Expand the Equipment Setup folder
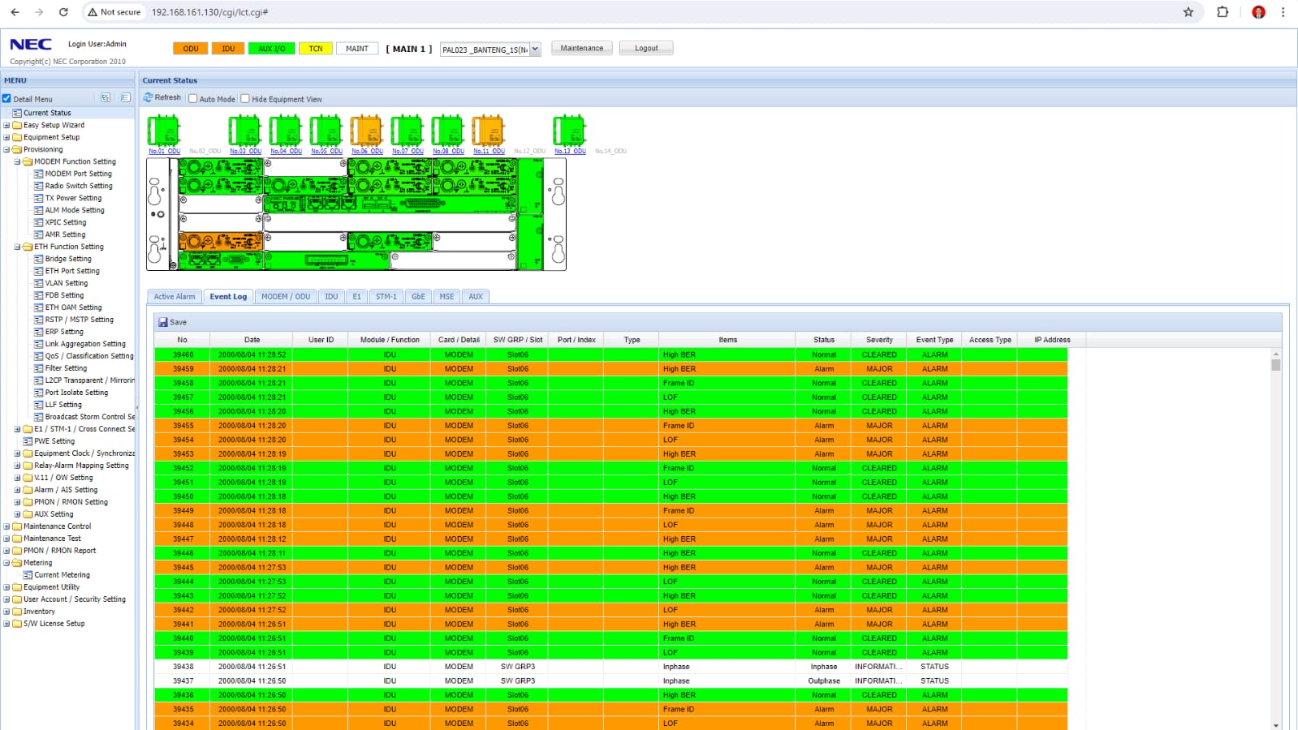Screen dimensions: 1298x730 [x=6, y=138]
